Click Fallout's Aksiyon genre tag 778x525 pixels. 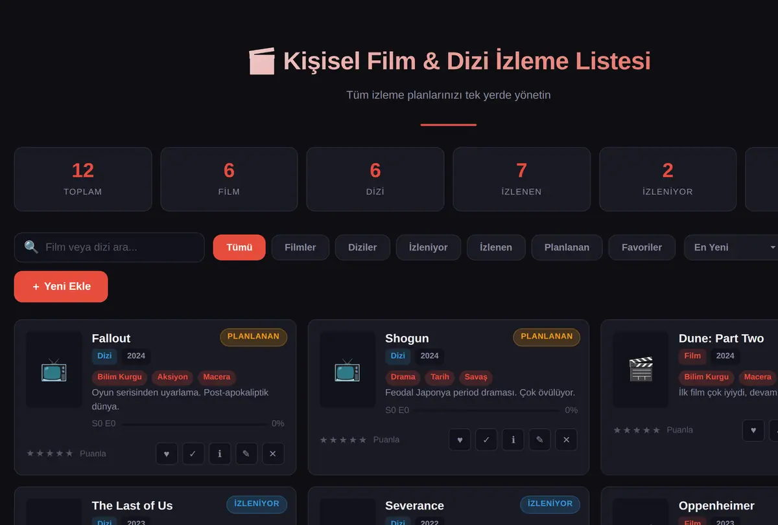point(172,377)
